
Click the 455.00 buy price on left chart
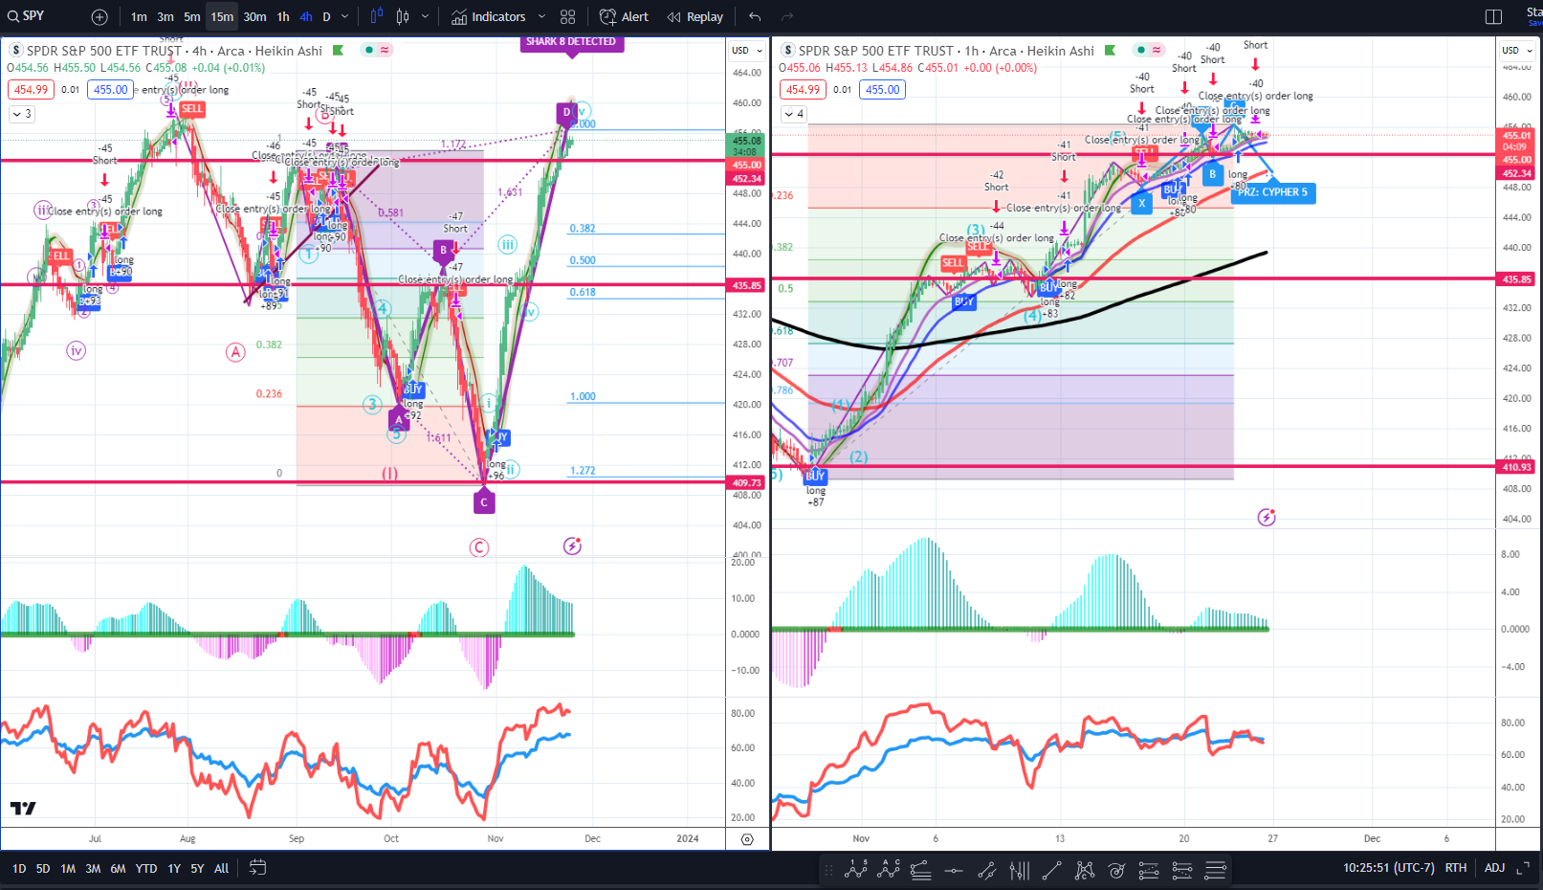point(110,90)
